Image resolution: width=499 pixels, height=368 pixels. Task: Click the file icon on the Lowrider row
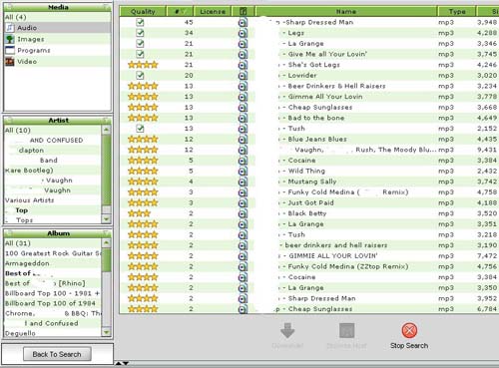click(x=243, y=76)
